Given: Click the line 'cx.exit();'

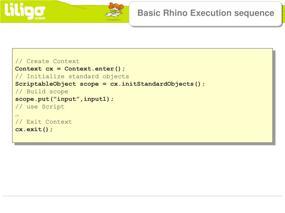Looking at the screenshot, I should (x=34, y=129).
